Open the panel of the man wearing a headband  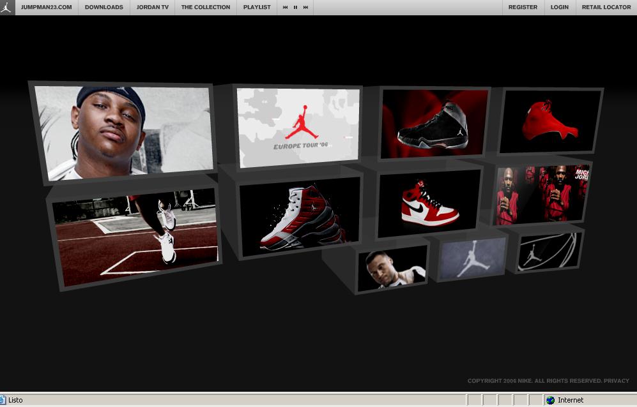tap(124, 133)
